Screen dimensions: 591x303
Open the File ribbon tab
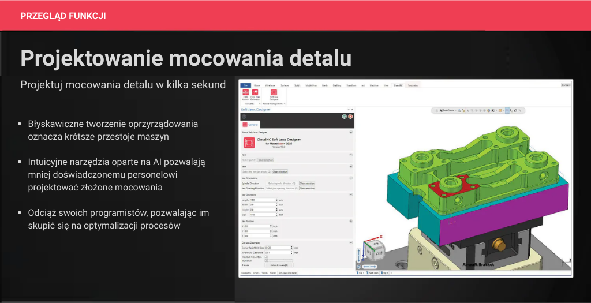pos(245,85)
